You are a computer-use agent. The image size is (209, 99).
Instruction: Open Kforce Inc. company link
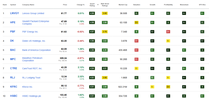(x=27, y=87)
